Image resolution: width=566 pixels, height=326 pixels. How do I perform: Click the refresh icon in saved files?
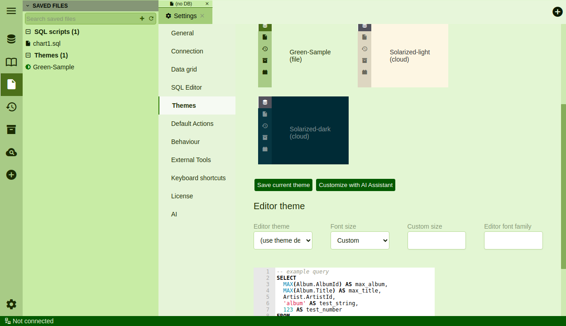point(151,19)
